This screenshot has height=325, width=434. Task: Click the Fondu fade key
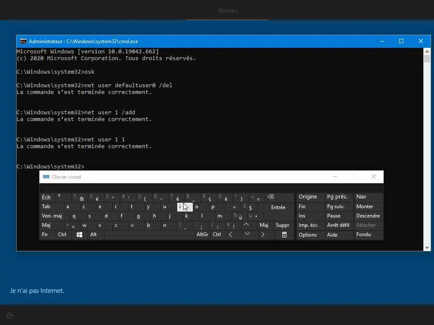(369, 234)
